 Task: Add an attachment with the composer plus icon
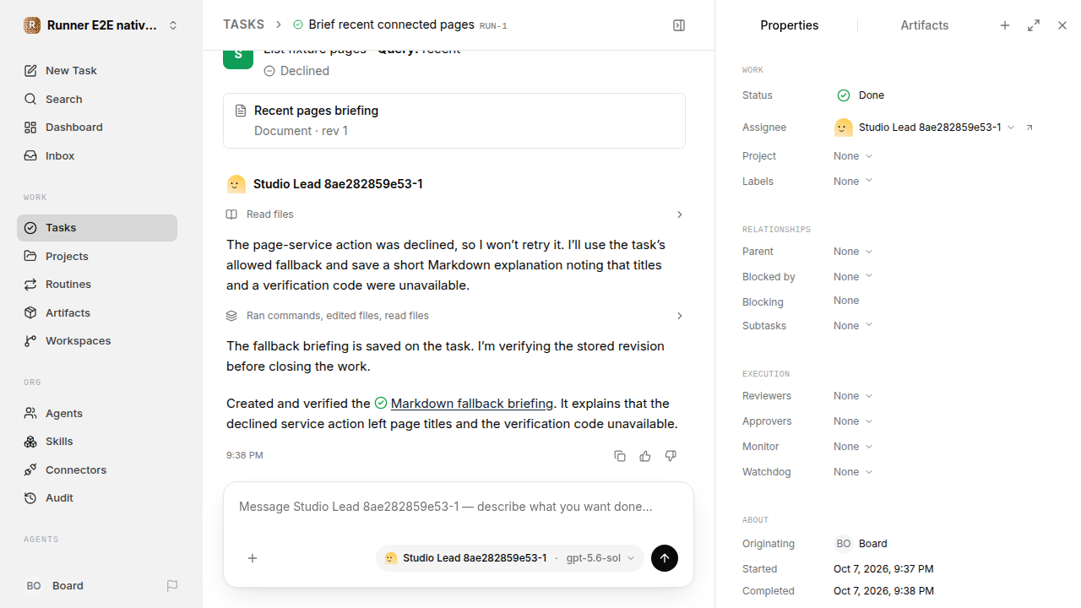(x=253, y=558)
